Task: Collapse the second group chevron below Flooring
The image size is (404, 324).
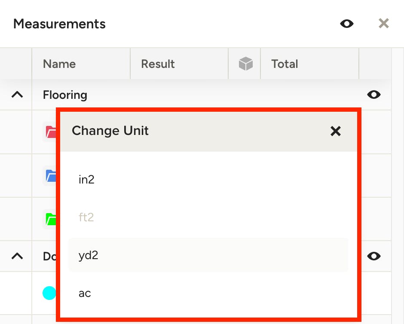Action: (17, 256)
